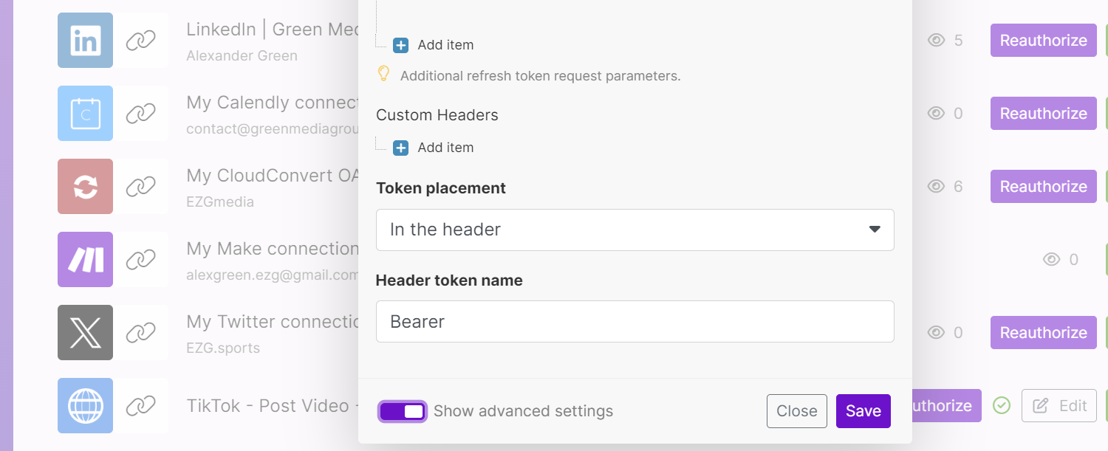
Task: Click the TikTok HTTP globe icon
Action: click(x=85, y=406)
